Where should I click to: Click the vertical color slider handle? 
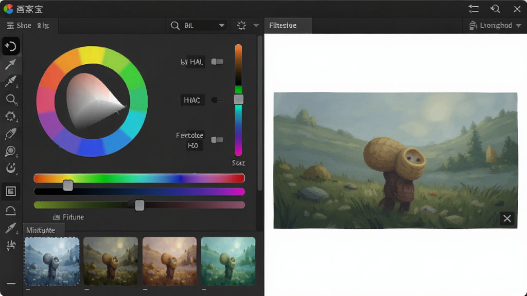tap(239, 99)
